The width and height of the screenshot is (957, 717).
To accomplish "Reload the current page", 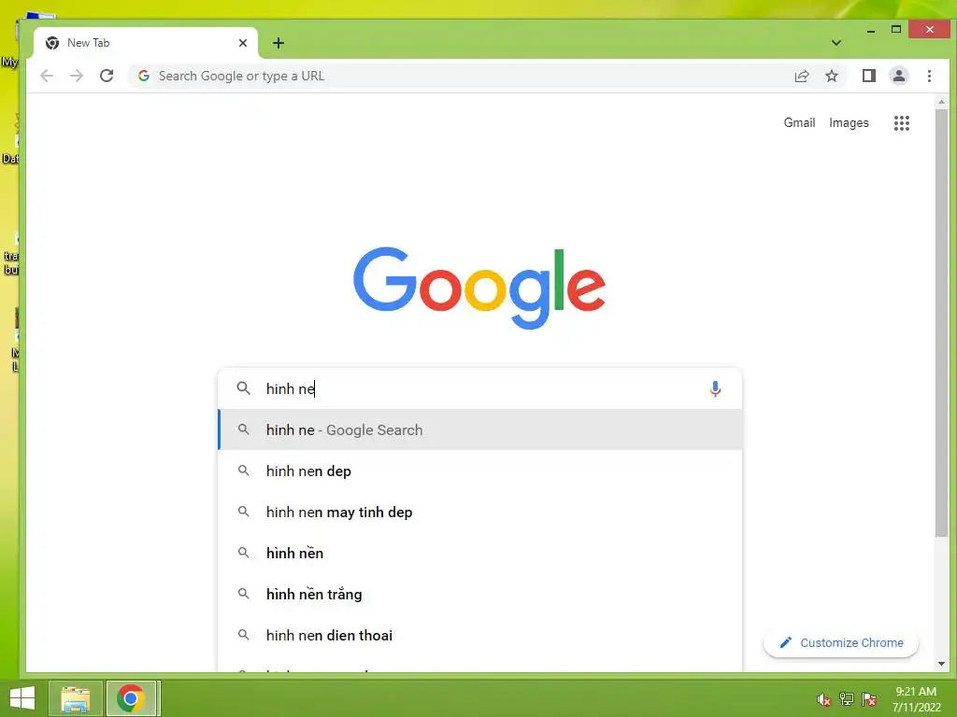I will 107,76.
